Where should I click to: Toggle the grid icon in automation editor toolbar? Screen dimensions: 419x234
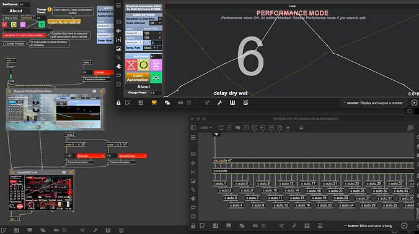tap(189, 102)
